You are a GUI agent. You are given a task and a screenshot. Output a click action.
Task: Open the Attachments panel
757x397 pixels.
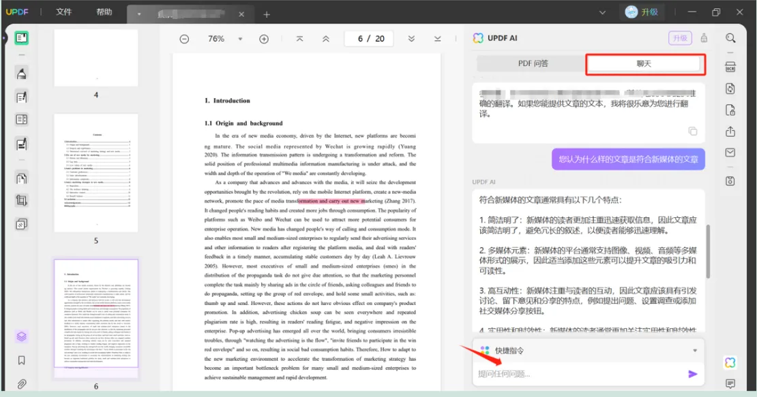click(x=21, y=384)
